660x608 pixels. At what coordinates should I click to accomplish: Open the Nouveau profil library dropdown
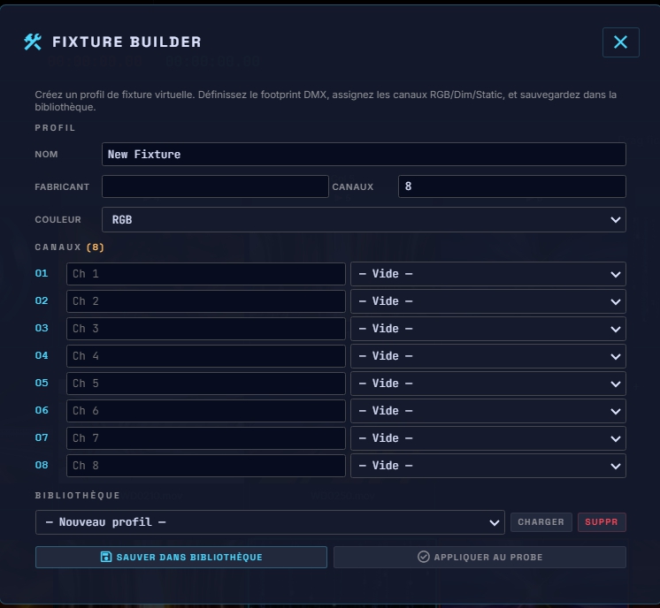pos(270,522)
